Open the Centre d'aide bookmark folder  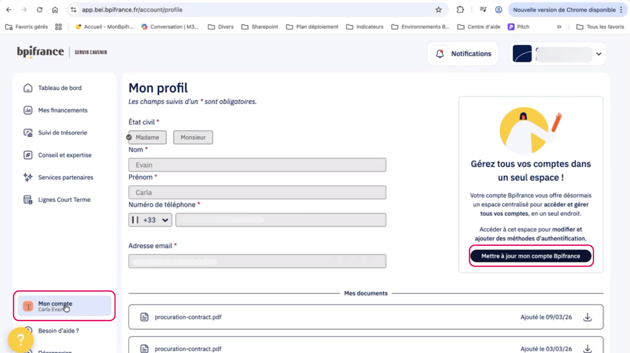pyautogui.click(x=478, y=27)
